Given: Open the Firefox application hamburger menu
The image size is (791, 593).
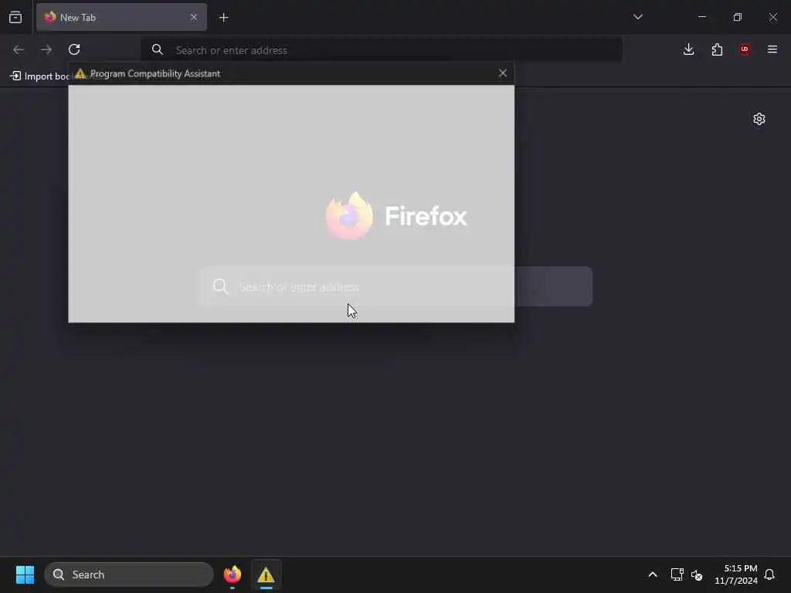Looking at the screenshot, I should pyautogui.click(x=772, y=49).
